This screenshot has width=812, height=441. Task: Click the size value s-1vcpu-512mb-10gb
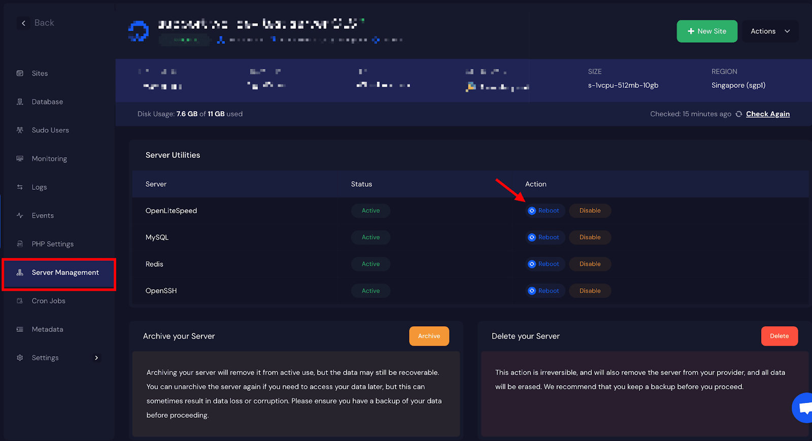pyautogui.click(x=623, y=85)
